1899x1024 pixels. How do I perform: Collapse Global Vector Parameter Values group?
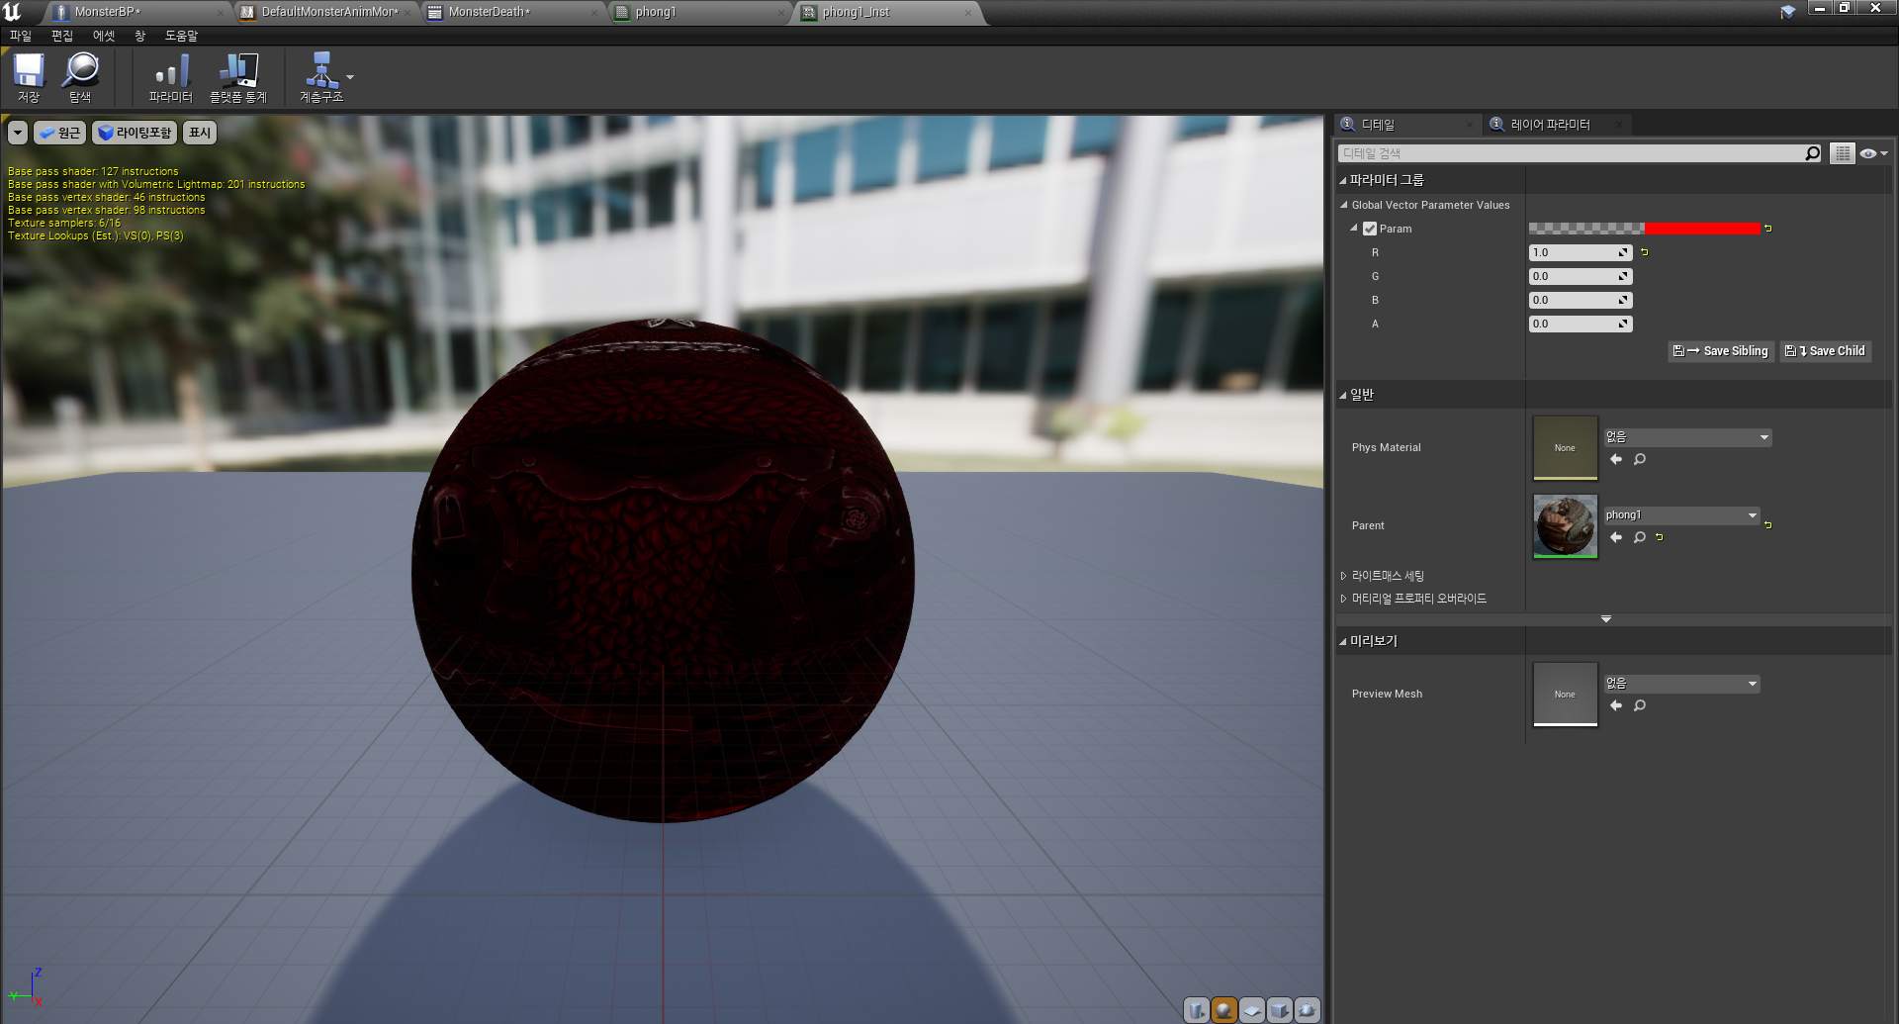point(1344,205)
